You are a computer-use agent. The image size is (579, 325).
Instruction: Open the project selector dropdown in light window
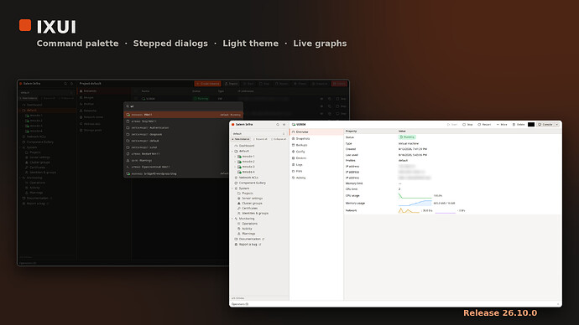click(258, 134)
